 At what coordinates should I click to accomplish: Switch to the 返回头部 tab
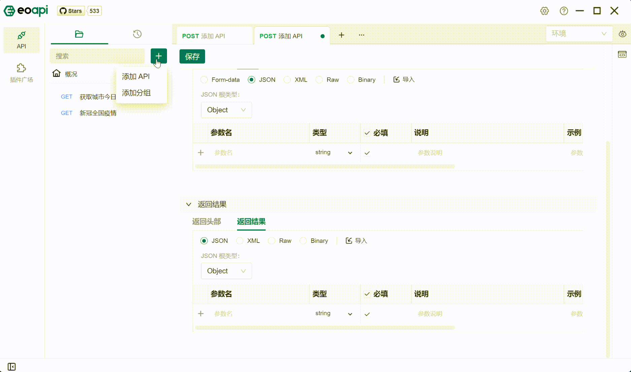(x=206, y=222)
